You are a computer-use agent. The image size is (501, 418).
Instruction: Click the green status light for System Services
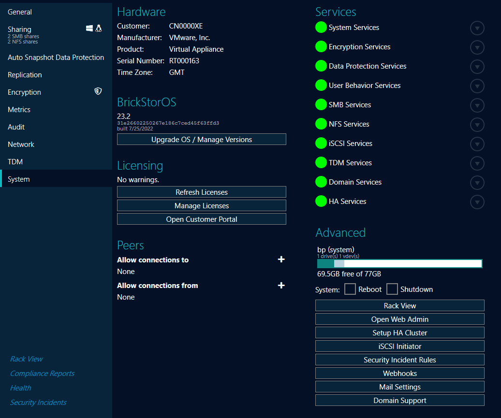click(x=321, y=28)
